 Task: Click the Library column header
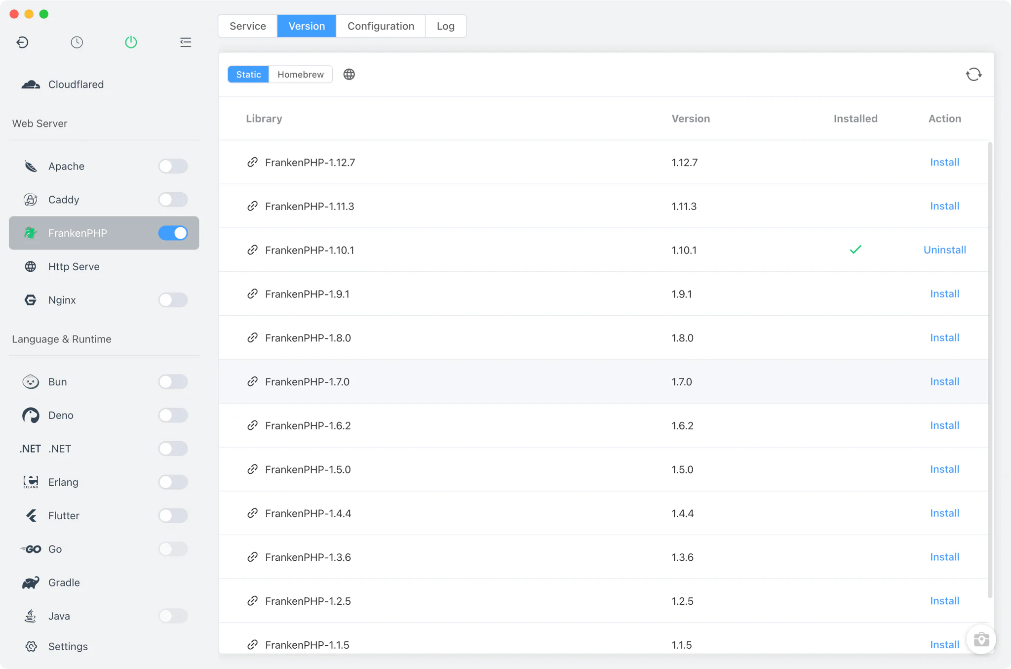[x=264, y=119]
